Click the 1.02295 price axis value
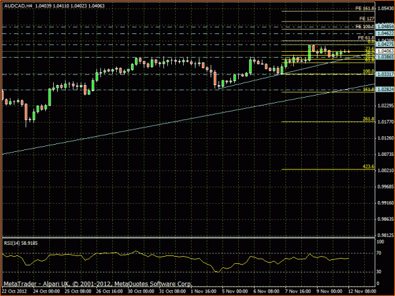 385,105
